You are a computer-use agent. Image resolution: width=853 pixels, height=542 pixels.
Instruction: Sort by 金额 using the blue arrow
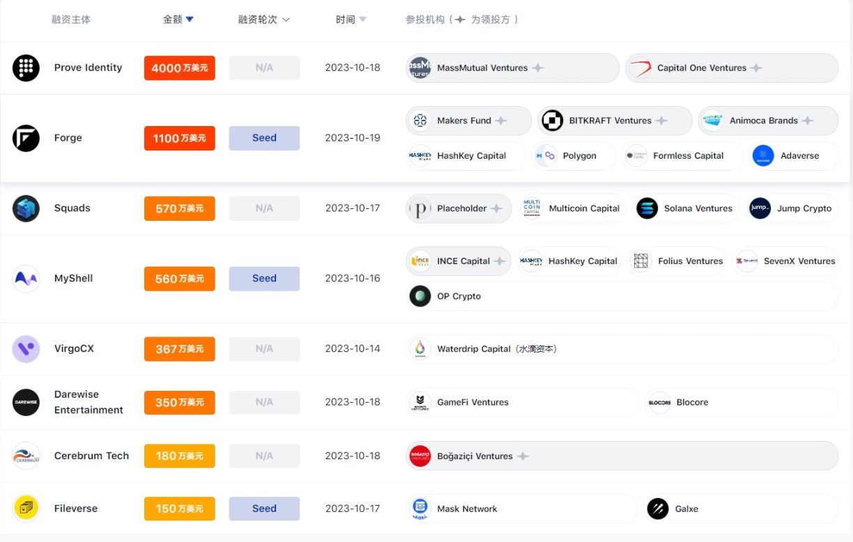(190, 20)
